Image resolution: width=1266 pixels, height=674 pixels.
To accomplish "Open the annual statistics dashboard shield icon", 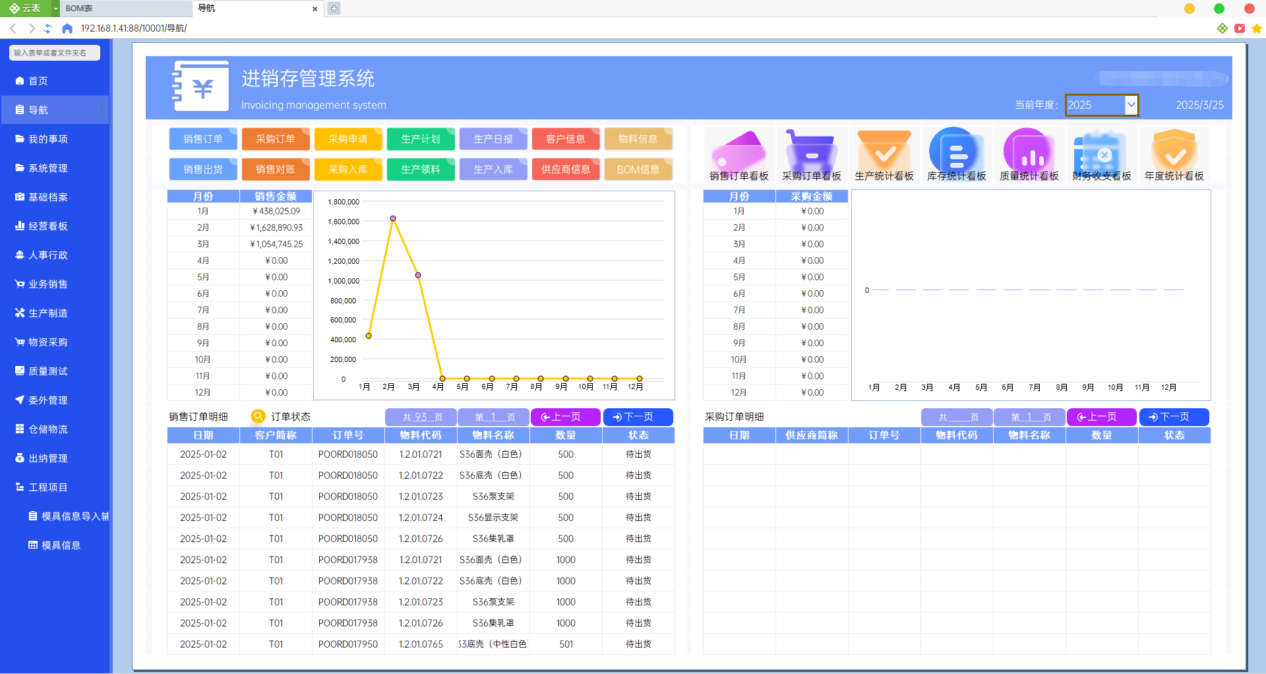I will coord(1174,152).
